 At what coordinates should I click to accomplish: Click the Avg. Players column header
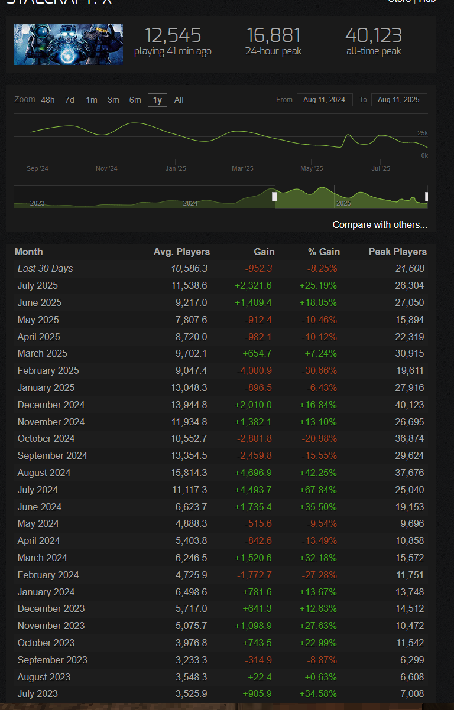point(181,252)
